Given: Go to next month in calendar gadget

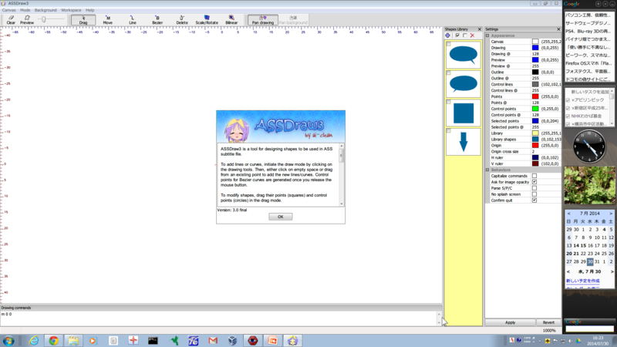Looking at the screenshot, I should (x=611, y=214).
